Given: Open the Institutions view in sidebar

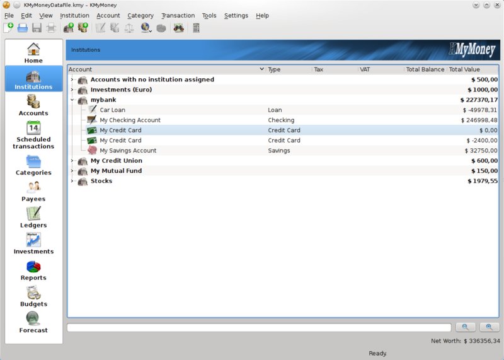Looking at the screenshot, I should (x=33, y=79).
